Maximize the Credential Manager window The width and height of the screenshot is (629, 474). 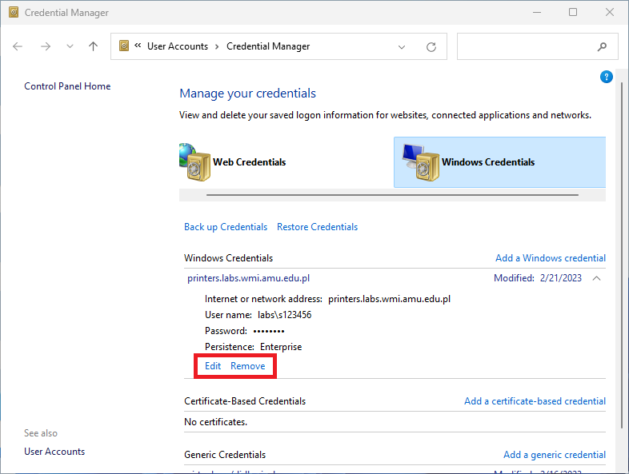(x=573, y=13)
